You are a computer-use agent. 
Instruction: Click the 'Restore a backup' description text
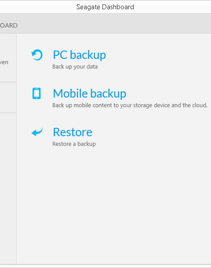click(74, 144)
